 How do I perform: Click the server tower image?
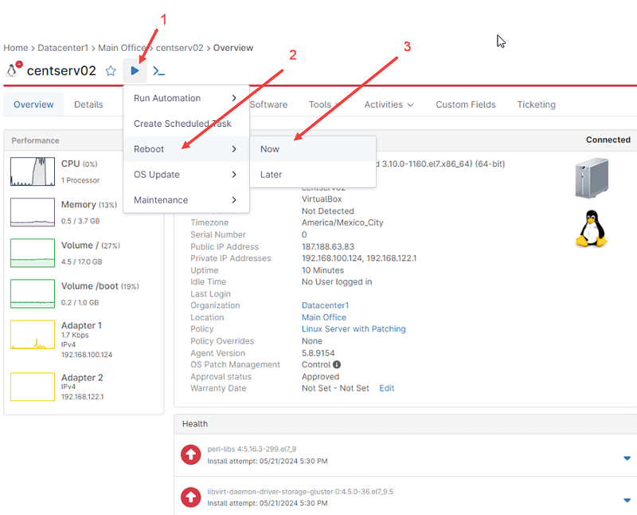pos(591,177)
